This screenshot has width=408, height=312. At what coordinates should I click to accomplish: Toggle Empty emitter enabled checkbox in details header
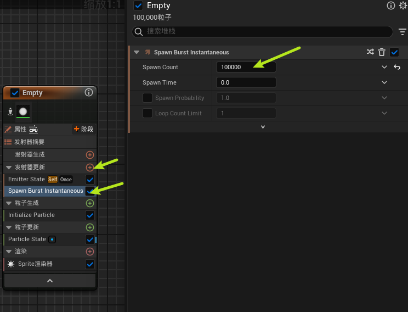pyautogui.click(x=138, y=5)
